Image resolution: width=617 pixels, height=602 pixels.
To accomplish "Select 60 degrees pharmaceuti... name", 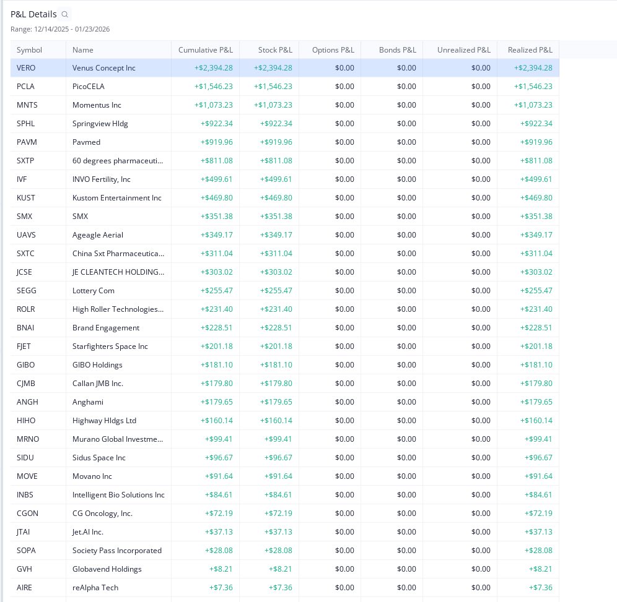I will click(118, 161).
